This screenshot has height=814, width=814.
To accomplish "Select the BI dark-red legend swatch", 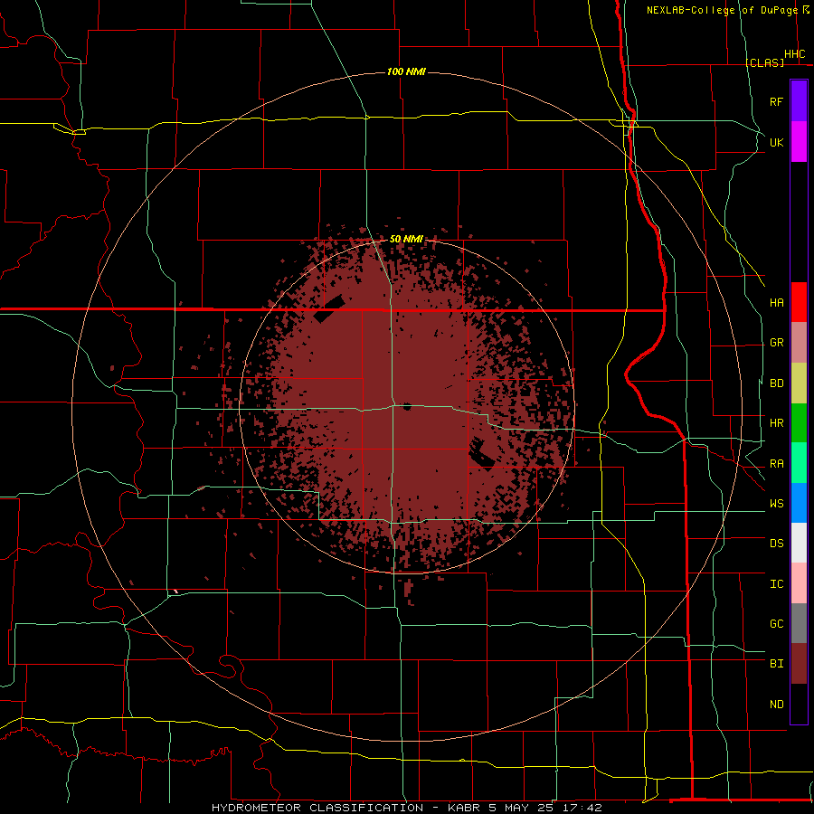I will coord(799,664).
